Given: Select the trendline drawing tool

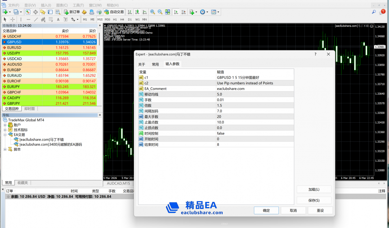Looking at the screenshot, I should click(36, 19).
